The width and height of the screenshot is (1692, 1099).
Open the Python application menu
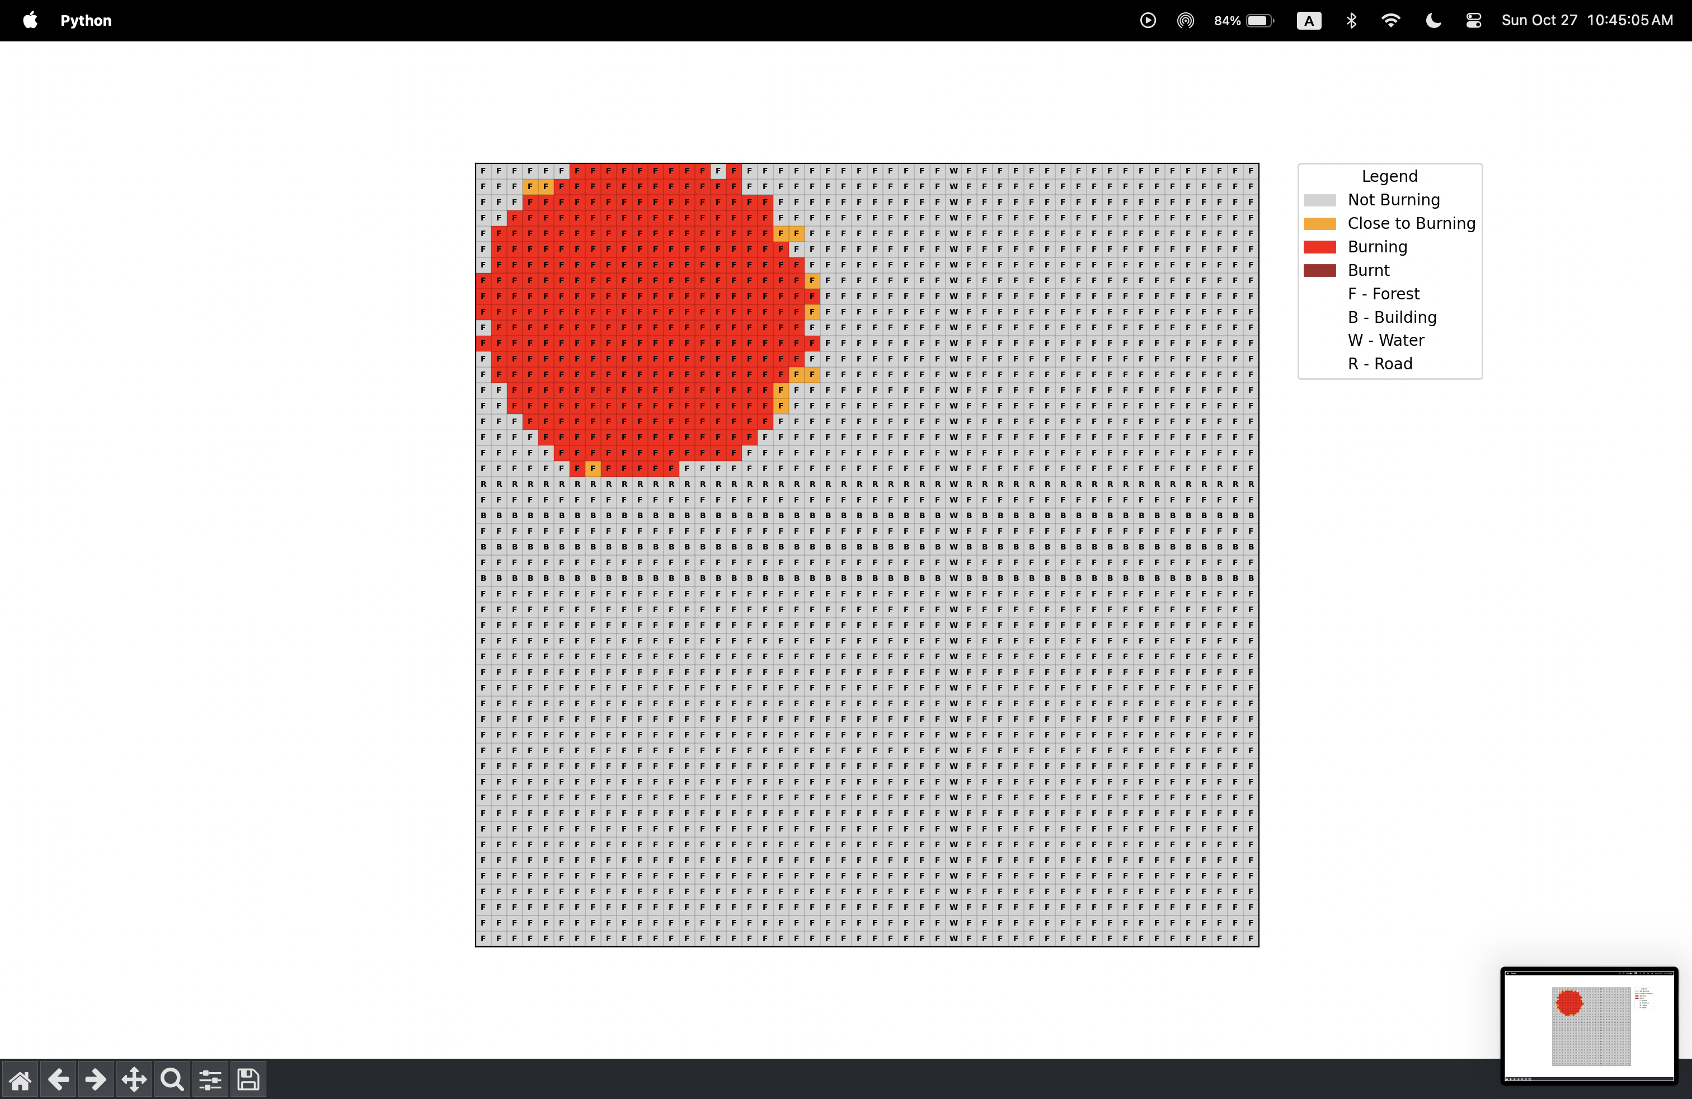click(85, 20)
